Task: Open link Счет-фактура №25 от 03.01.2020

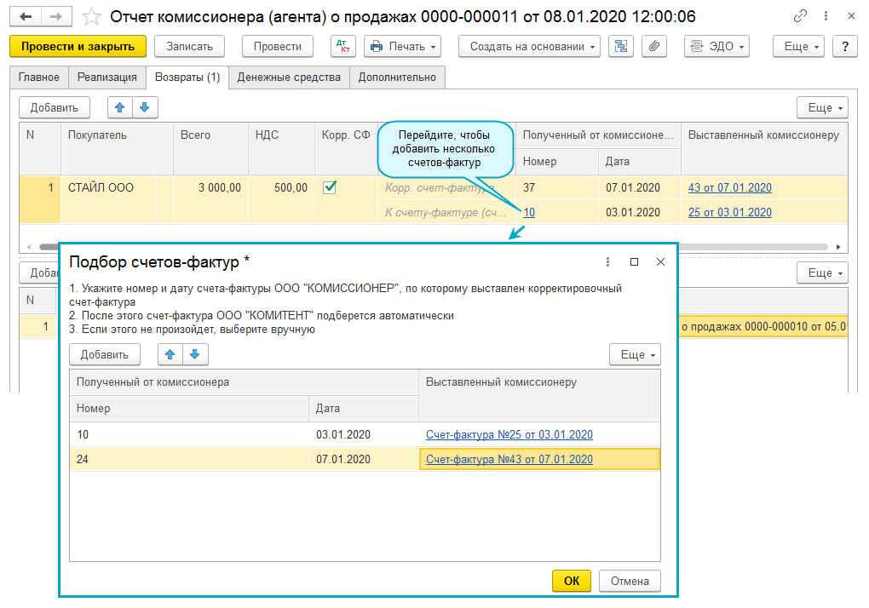Action: (x=509, y=434)
